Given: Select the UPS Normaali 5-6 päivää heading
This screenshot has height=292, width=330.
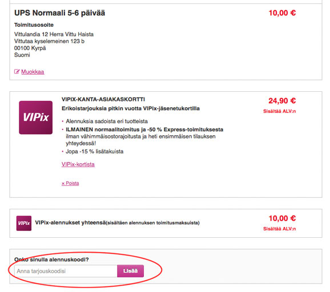Looking at the screenshot, I should (x=59, y=13).
